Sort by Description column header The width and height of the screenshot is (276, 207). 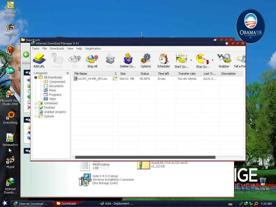(231, 74)
